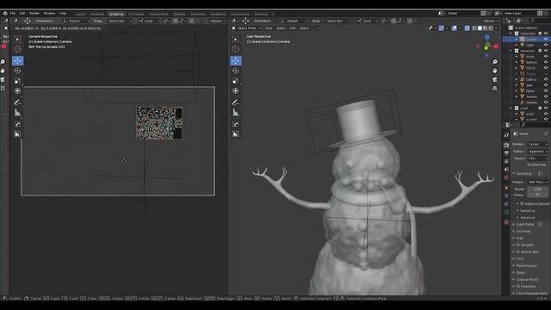Select the Measure tool in right viewport
The width and height of the screenshot is (551, 310).
click(236, 113)
